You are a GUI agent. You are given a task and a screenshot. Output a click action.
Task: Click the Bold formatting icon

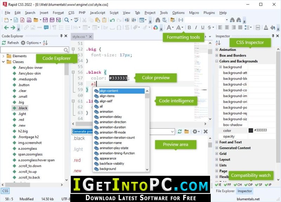click(x=189, y=27)
